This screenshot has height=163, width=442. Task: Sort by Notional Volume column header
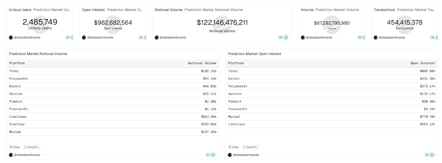pyautogui.click(x=202, y=63)
